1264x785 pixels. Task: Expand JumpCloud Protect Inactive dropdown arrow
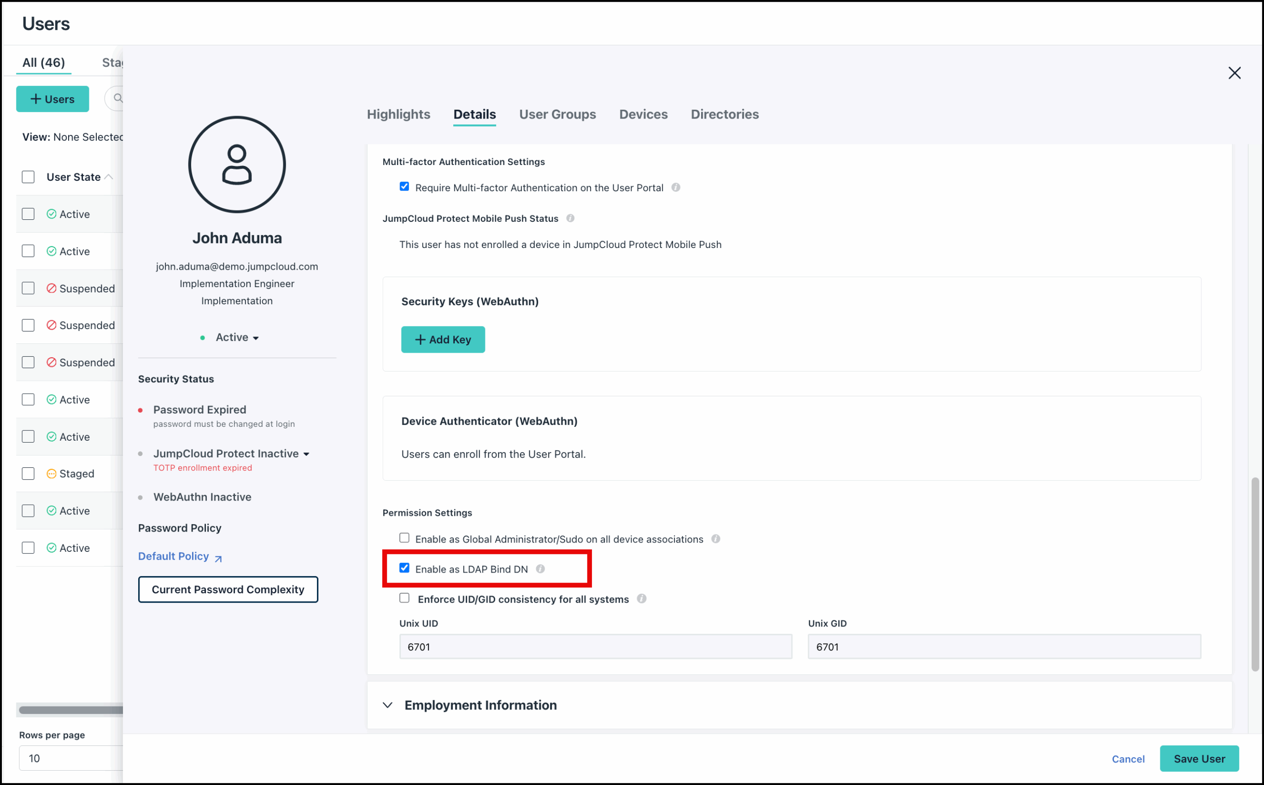point(307,454)
